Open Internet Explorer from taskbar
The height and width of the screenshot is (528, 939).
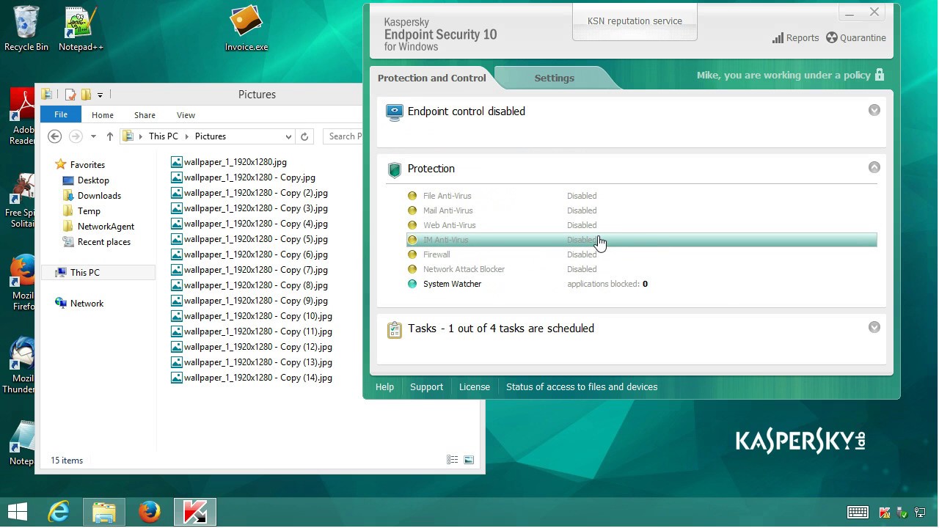[x=59, y=512]
